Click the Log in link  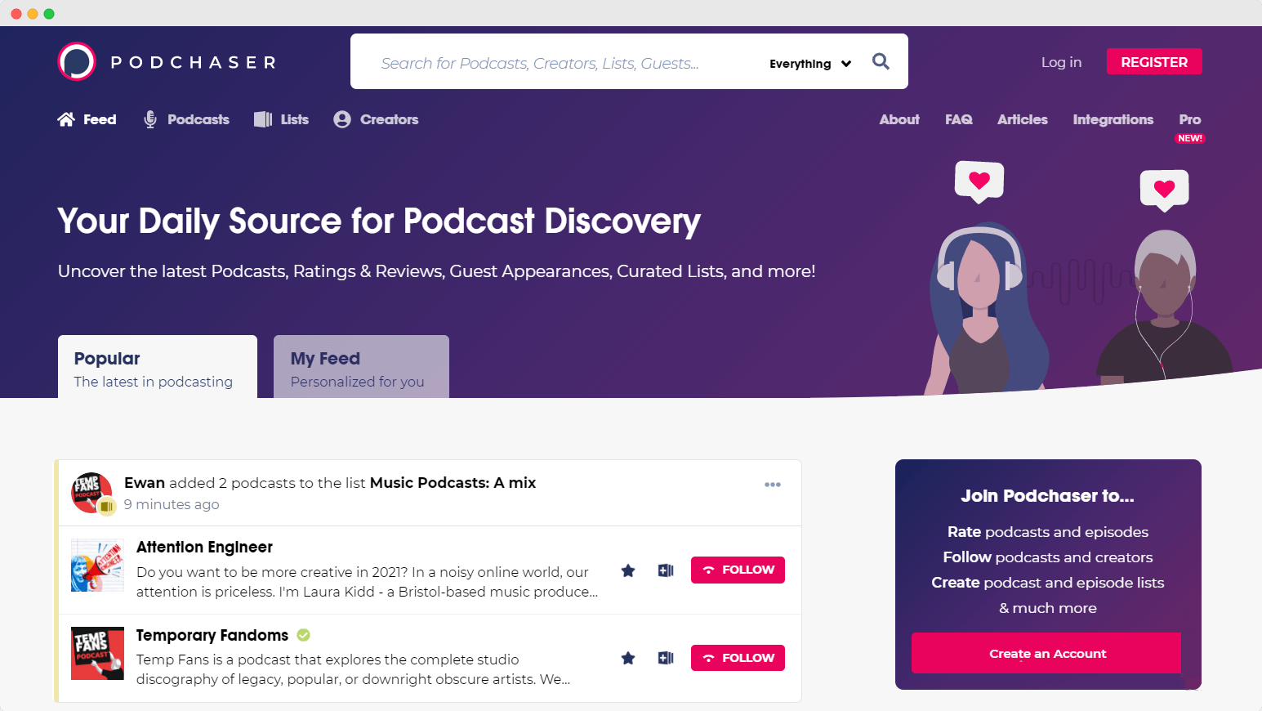tap(1061, 62)
